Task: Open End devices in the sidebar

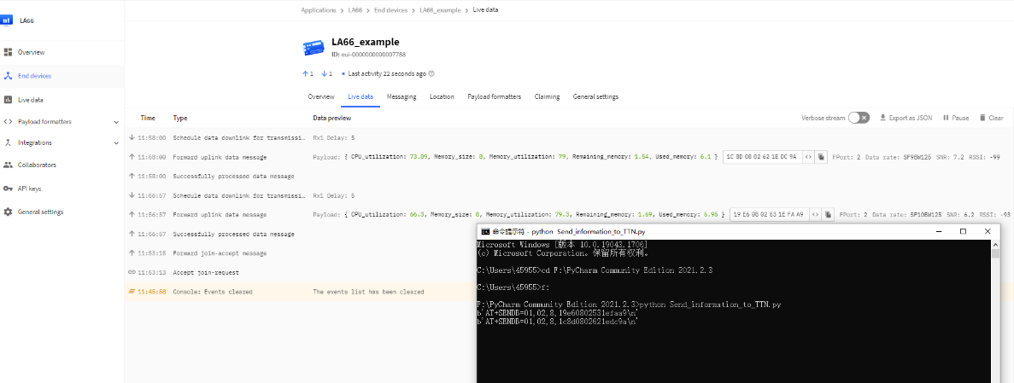Action: (x=34, y=76)
